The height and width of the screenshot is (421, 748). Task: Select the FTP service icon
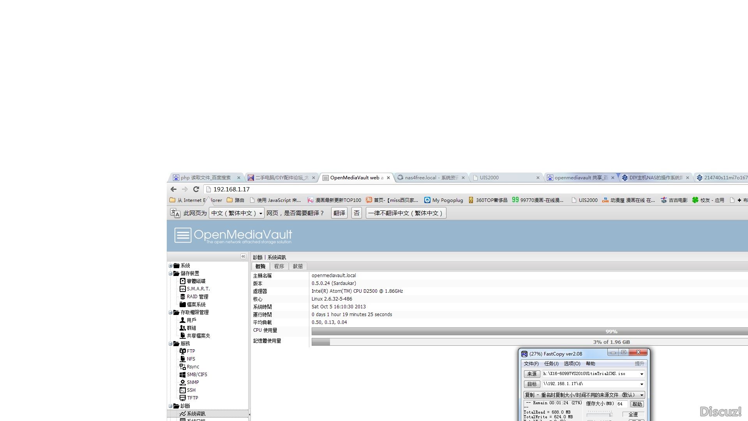click(182, 351)
